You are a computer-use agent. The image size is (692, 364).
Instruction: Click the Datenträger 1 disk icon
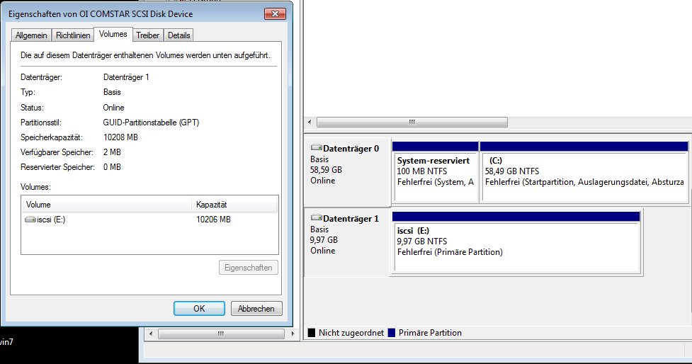316,217
